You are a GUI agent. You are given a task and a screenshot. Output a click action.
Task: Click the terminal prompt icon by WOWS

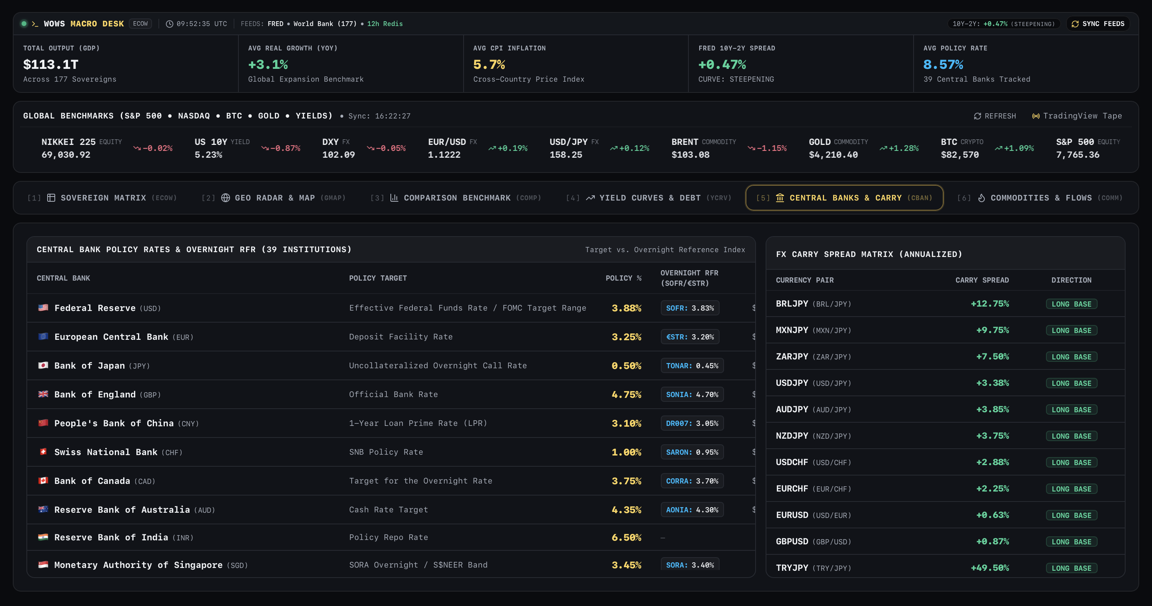(35, 24)
